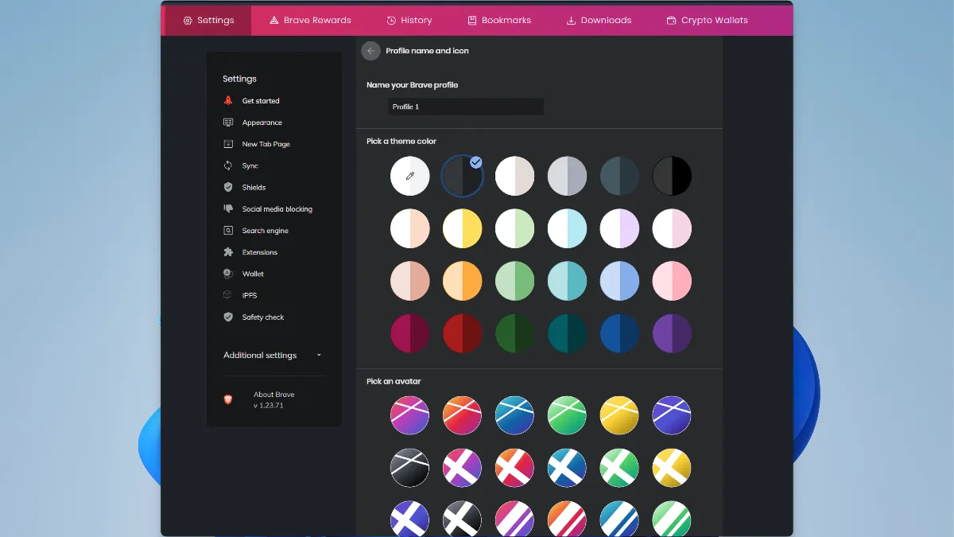This screenshot has height=537, width=954.
Task: Select the light blue theme swatch
Action: point(620,281)
